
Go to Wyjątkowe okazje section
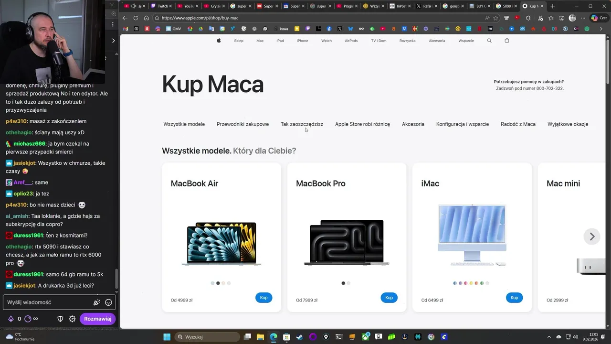(568, 124)
